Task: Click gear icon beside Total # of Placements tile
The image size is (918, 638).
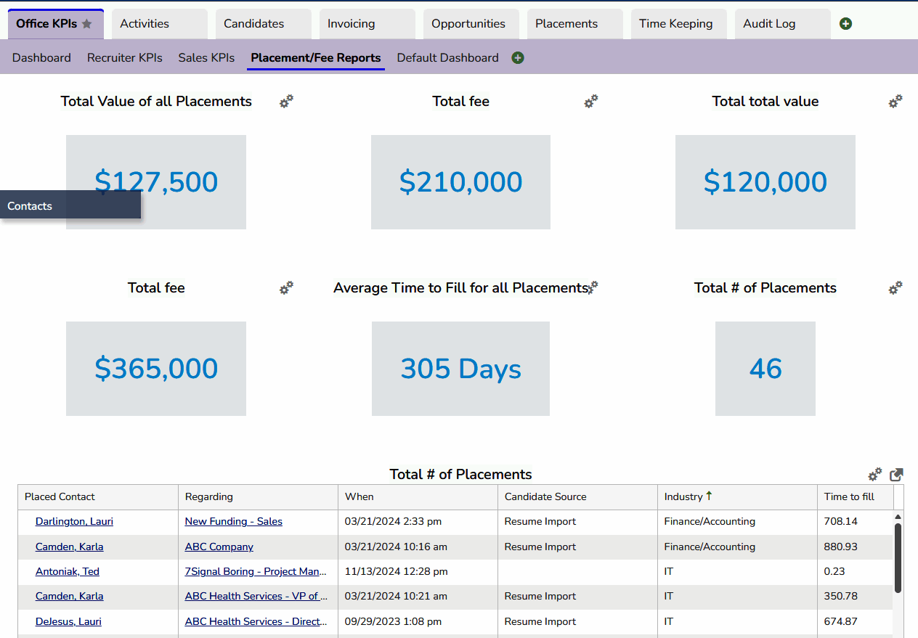Action: point(895,288)
